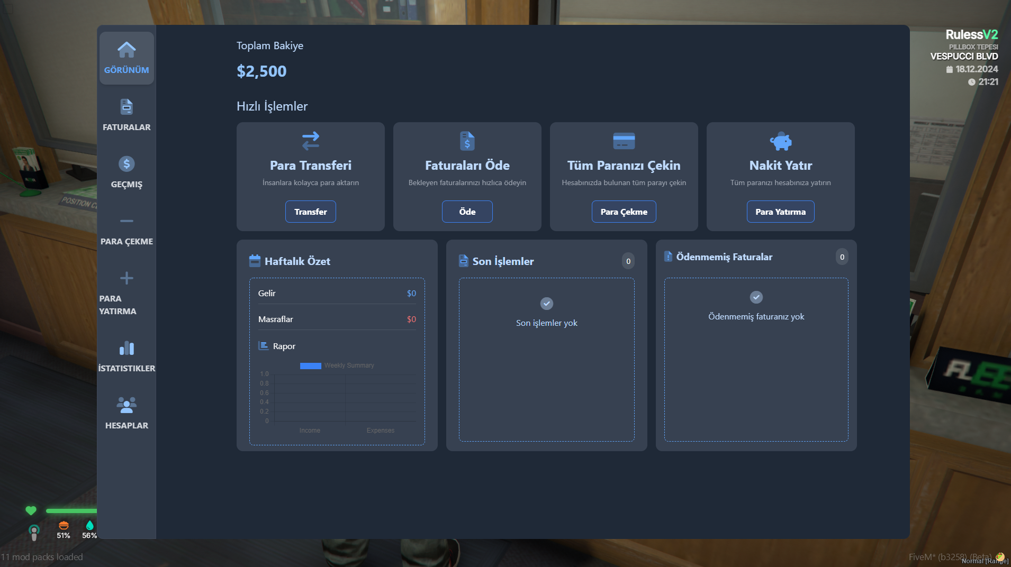1011x567 pixels.
Task: Click the piggy bank icon above Nakit Yatır
Action: click(x=781, y=141)
